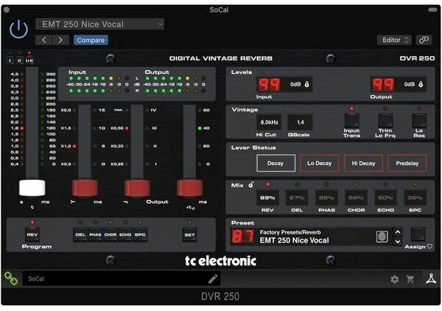Click the link chain icon beside Editor
Image resolution: width=442 pixels, height=311 pixels.
424,40
